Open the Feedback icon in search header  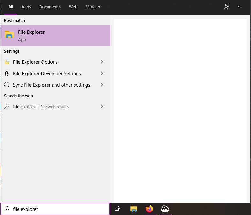coord(227,7)
